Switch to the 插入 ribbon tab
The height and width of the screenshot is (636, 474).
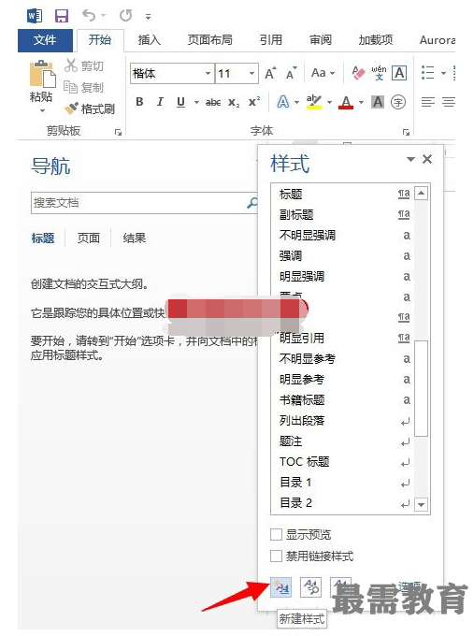pos(150,39)
